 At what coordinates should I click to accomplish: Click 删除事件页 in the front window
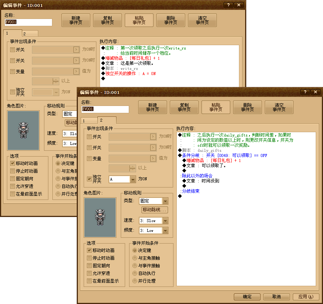click(247, 107)
